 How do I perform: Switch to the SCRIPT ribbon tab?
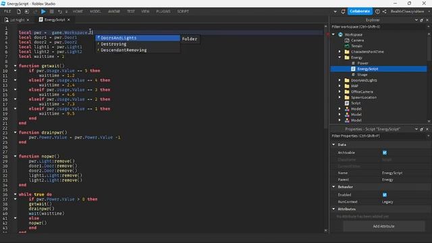coord(183,11)
